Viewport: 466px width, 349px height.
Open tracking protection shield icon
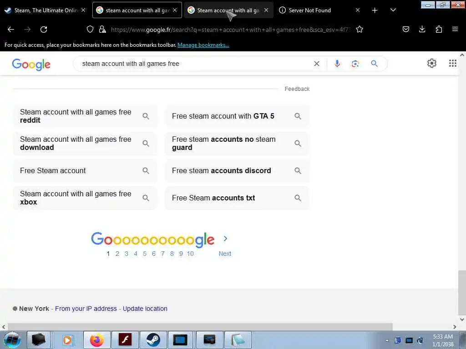pos(90,29)
